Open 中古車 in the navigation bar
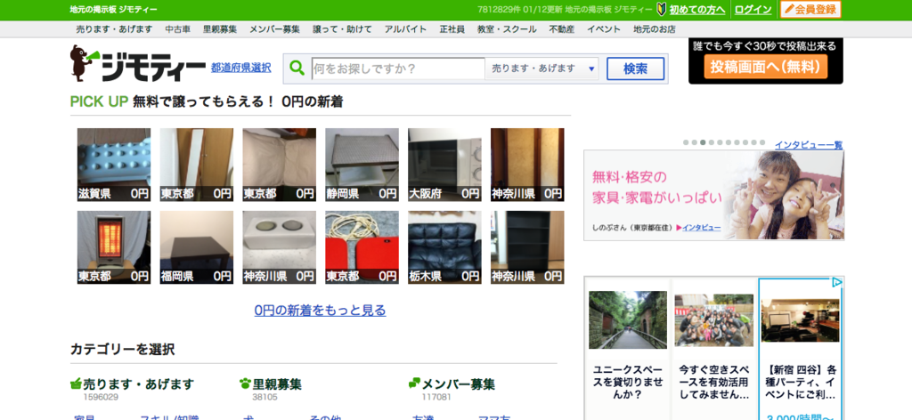The width and height of the screenshot is (912, 420). click(177, 29)
